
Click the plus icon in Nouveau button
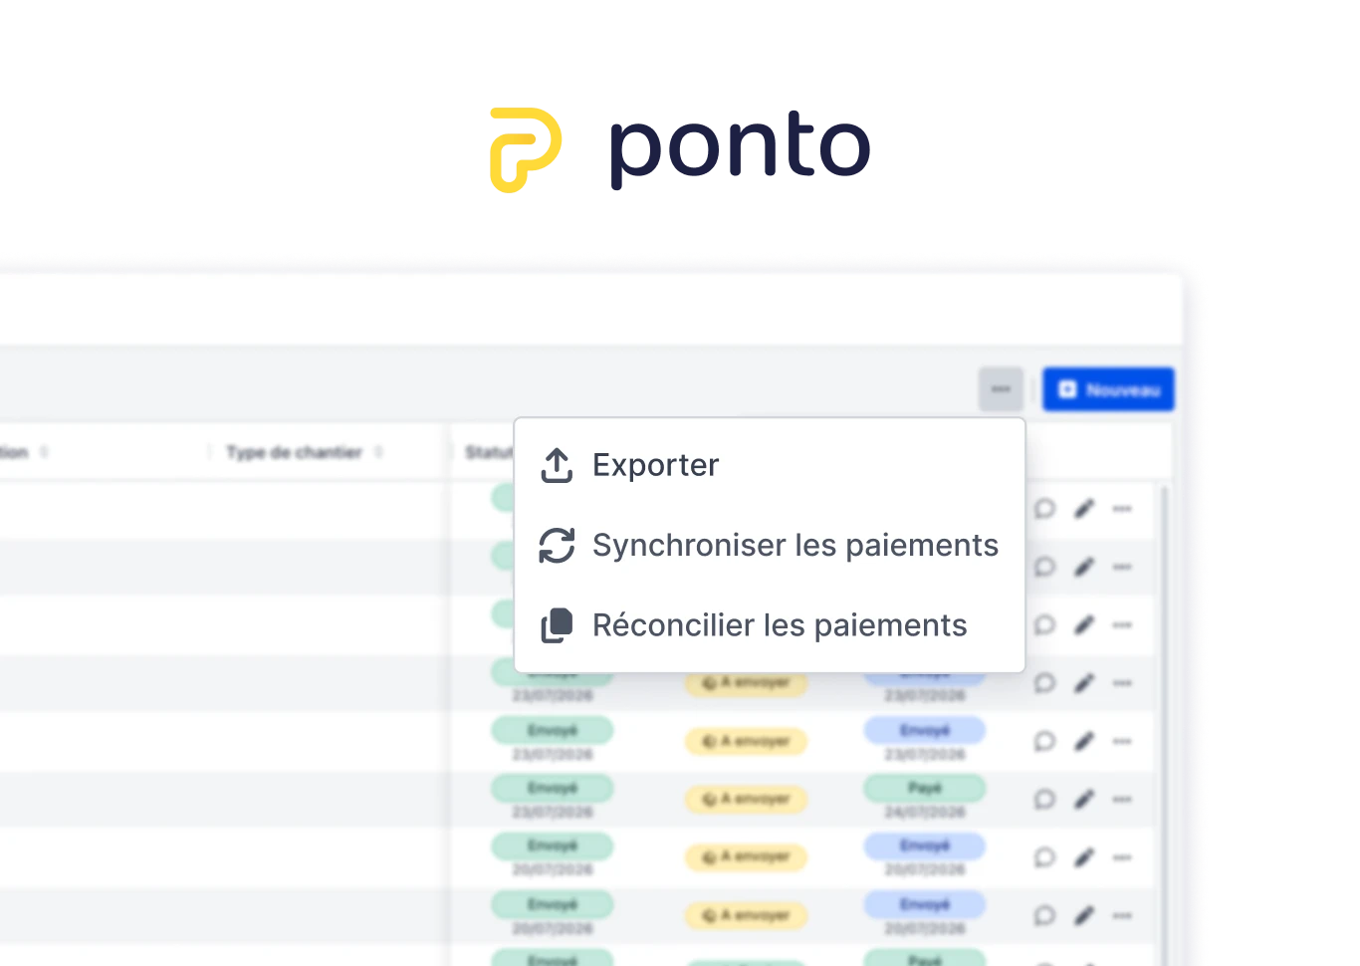tap(1067, 389)
